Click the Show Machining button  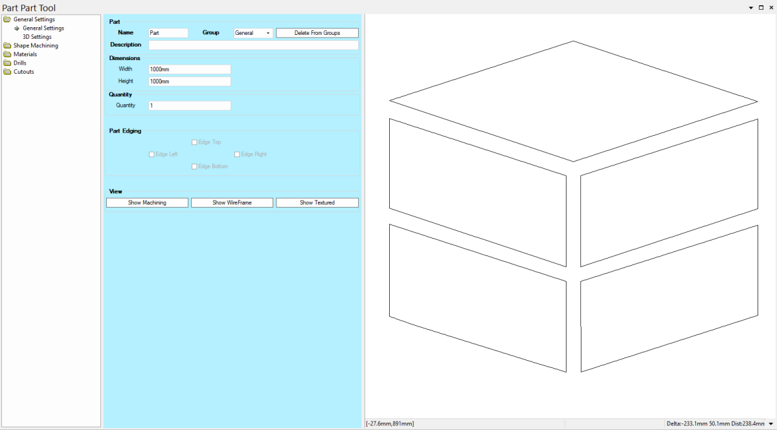coord(147,203)
